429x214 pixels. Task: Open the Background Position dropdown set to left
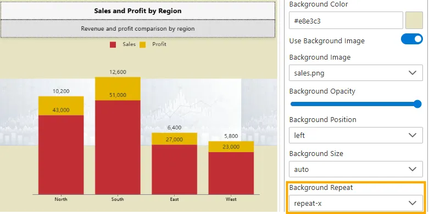pos(356,135)
